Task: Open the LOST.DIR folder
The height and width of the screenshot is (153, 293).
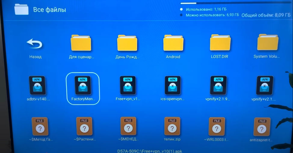Action: (220, 43)
